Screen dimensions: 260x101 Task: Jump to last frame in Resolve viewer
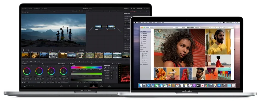pyautogui.click(x=57, y=50)
